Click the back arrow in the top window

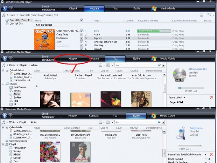point(5,8)
